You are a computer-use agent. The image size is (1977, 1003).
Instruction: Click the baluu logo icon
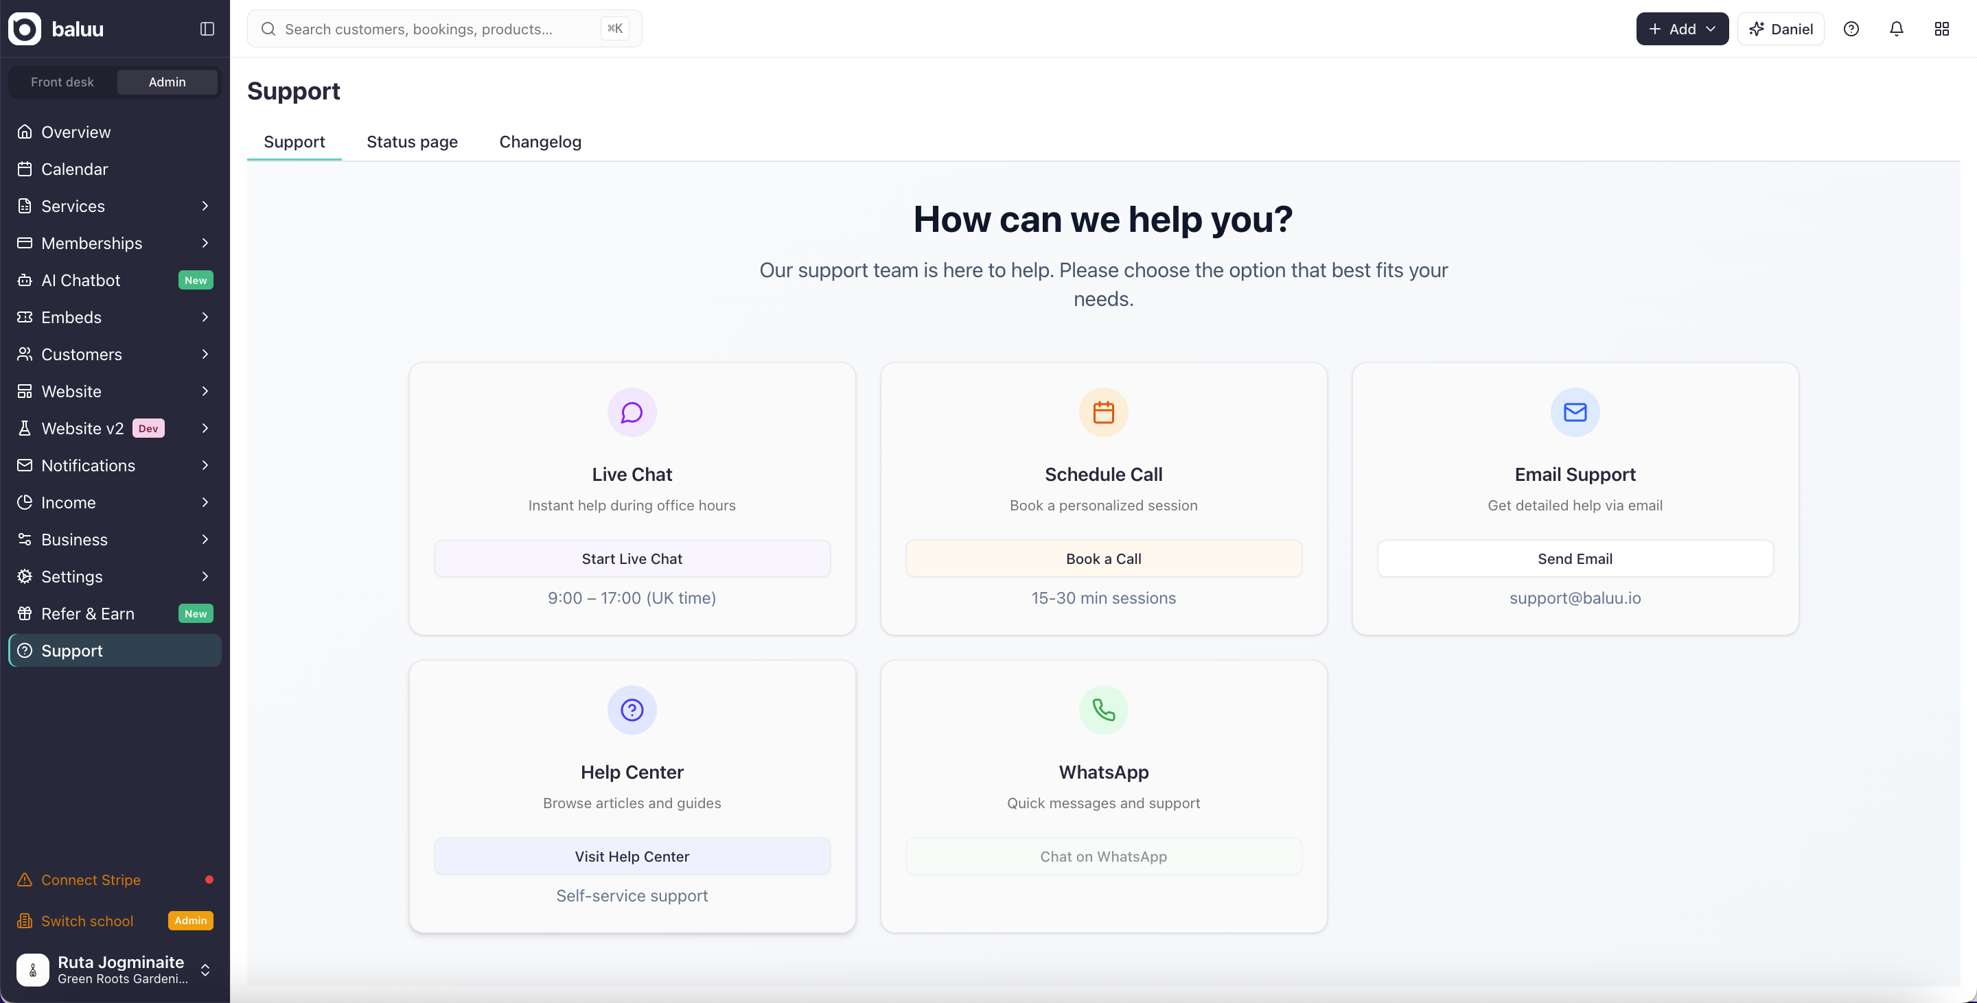25,29
